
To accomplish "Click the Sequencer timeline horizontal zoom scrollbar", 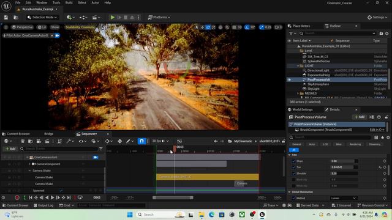I will [173, 197].
